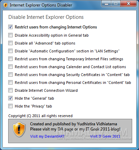Uncheck Restrict users from changing Internet Options
Image resolution: width=139 pixels, height=150 pixels.
10,27
